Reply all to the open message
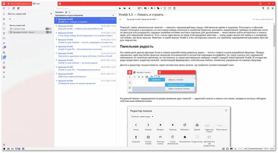This screenshot has width=278, height=153. (x=125, y=8)
